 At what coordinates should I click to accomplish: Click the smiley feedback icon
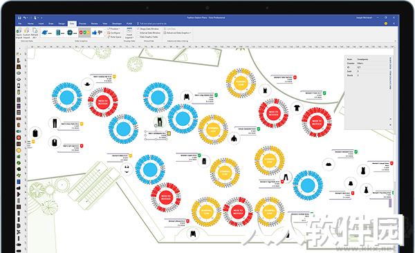point(386,24)
